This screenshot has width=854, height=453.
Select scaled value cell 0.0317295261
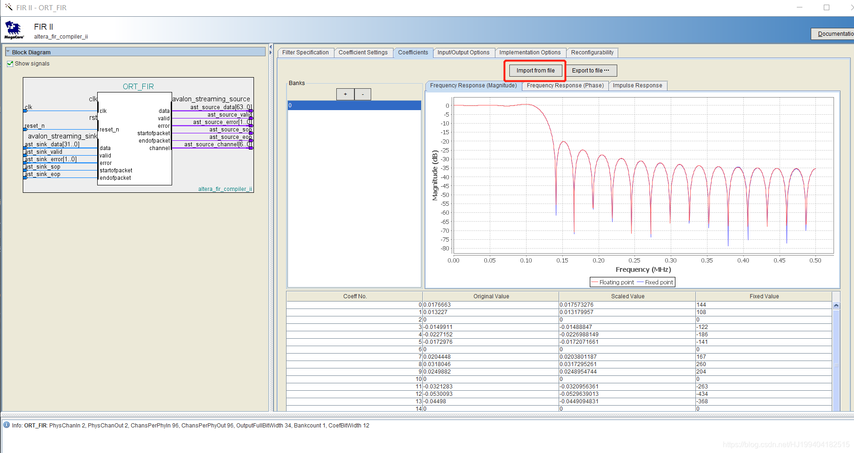click(627, 364)
